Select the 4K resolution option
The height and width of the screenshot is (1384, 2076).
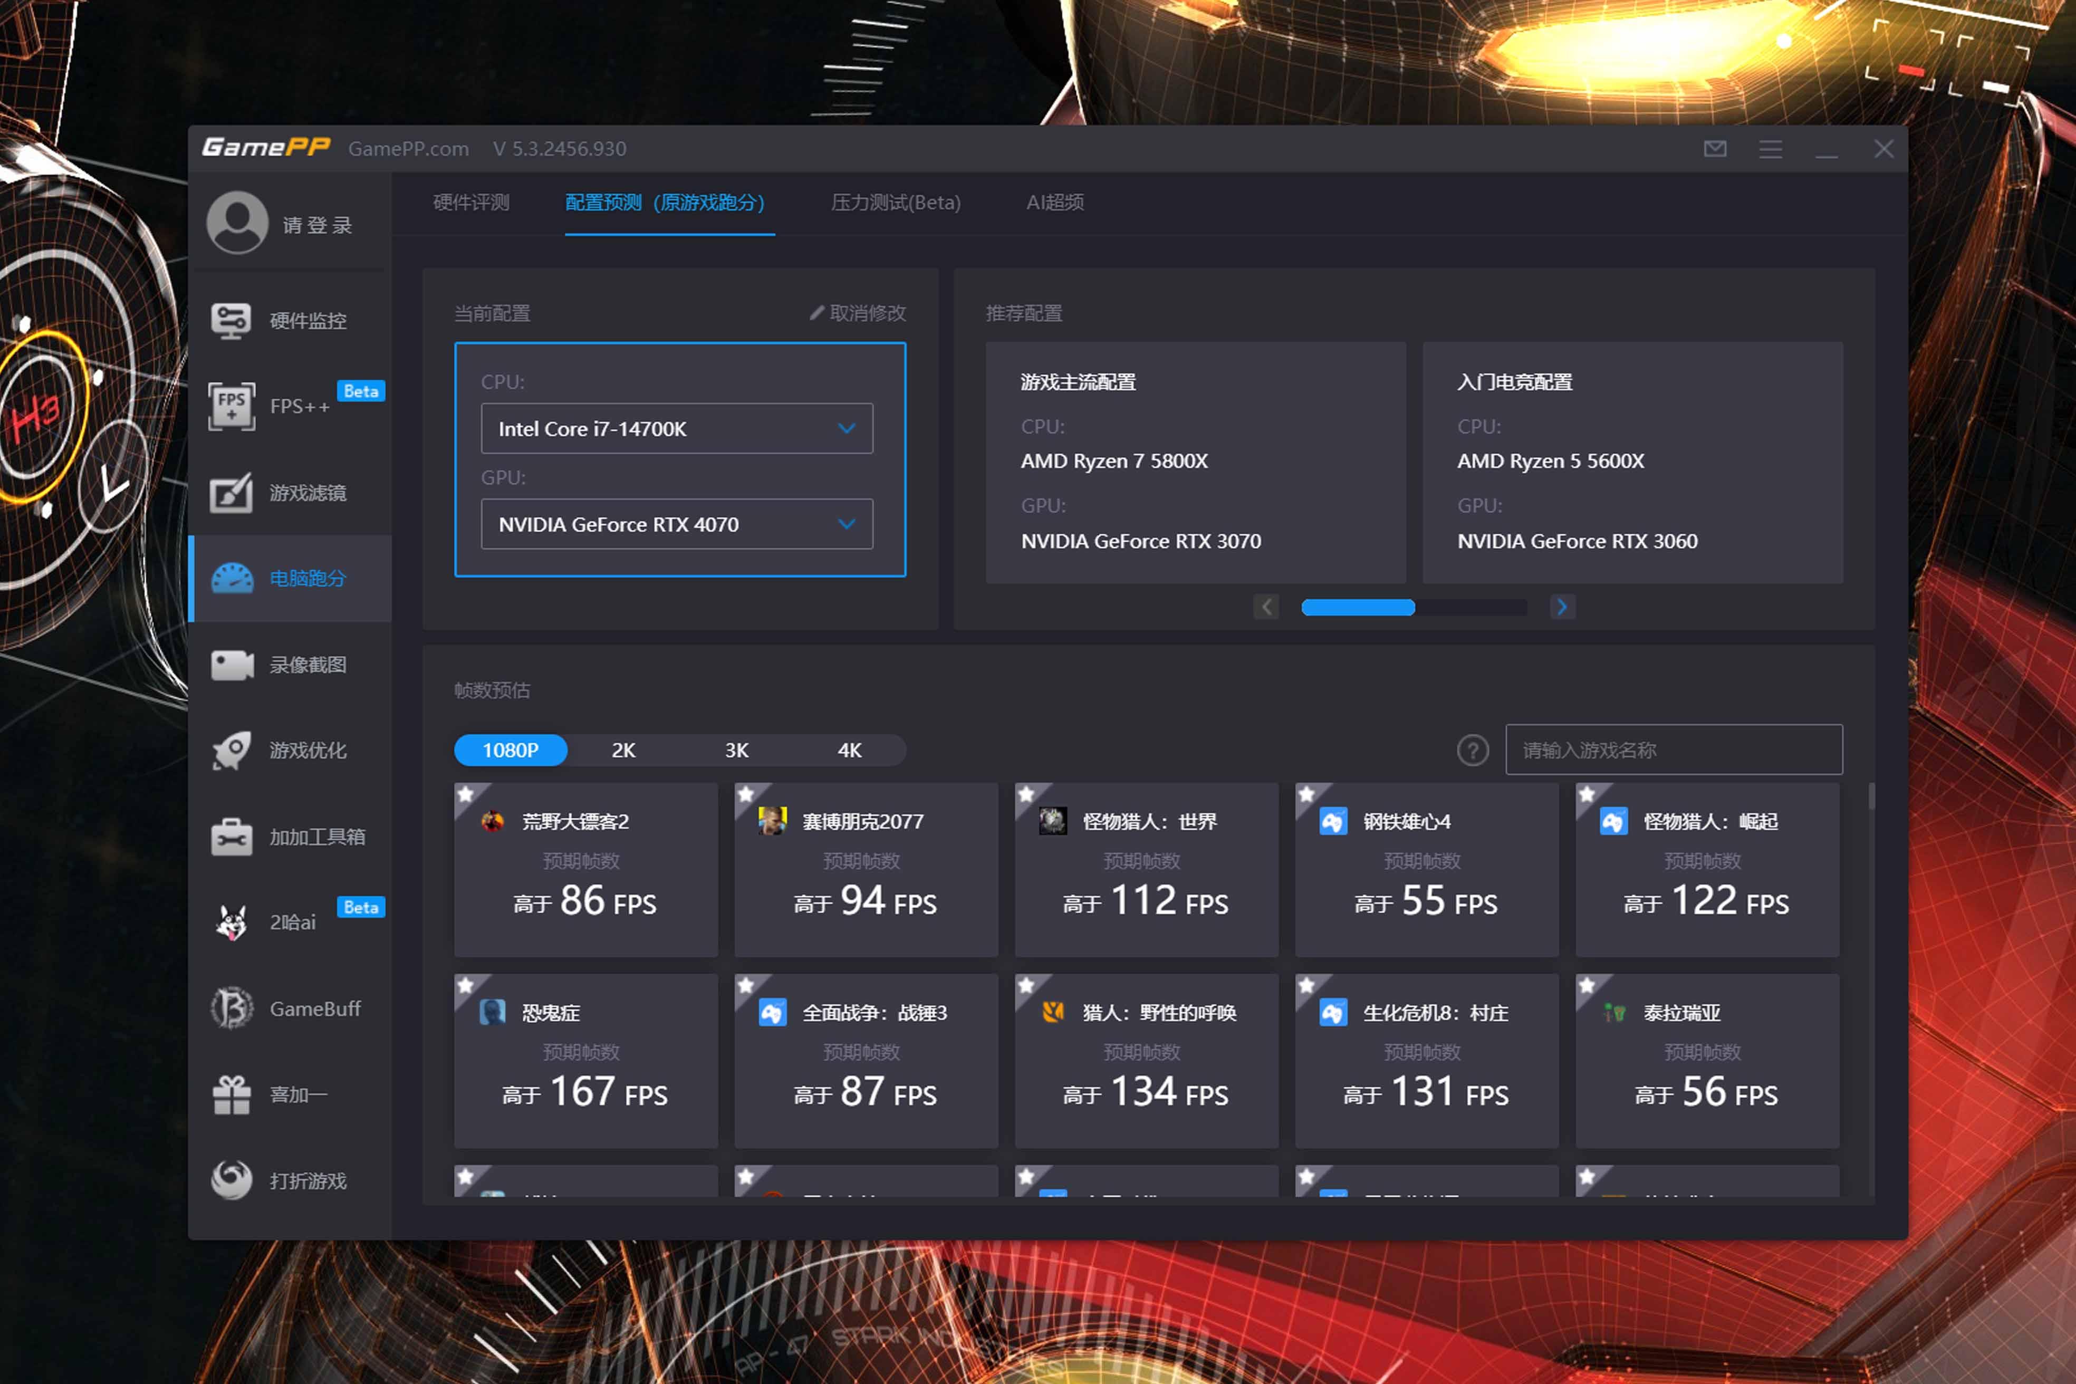(849, 750)
